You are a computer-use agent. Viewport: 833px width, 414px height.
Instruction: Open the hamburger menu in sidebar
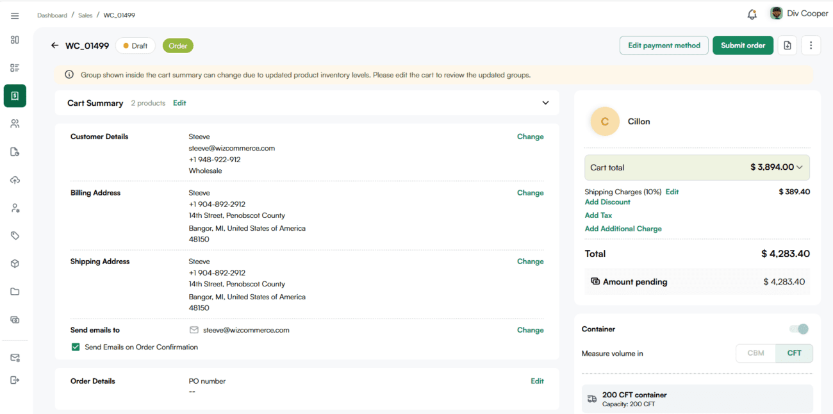click(x=15, y=16)
